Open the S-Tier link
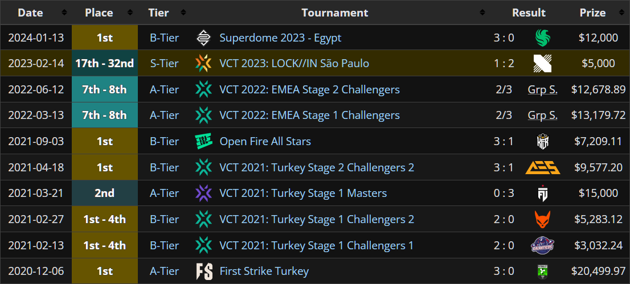The height and width of the screenshot is (284, 630). pos(164,64)
